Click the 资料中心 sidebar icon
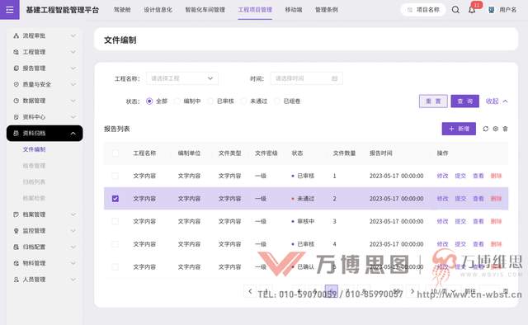 pyautogui.click(x=16, y=117)
